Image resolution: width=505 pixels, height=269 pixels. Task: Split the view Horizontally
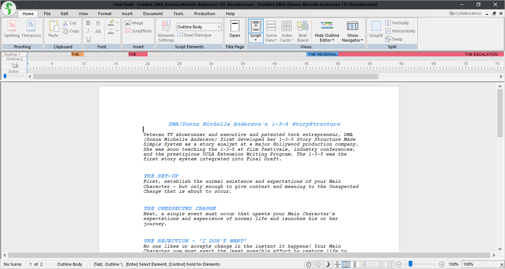point(400,31)
